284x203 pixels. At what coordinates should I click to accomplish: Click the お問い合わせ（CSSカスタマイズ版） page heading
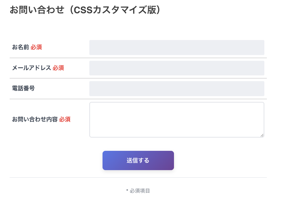point(85,10)
